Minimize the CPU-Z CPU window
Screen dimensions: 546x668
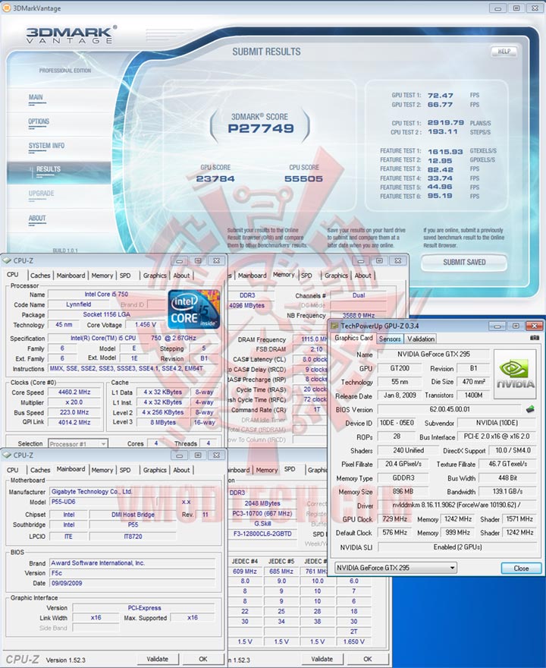[x=180, y=260]
